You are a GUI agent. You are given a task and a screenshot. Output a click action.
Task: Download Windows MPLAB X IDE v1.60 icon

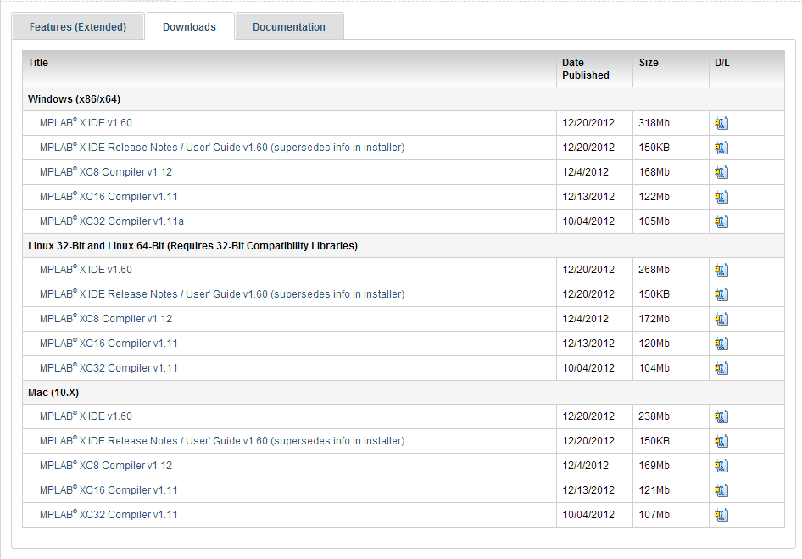click(x=721, y=124)
